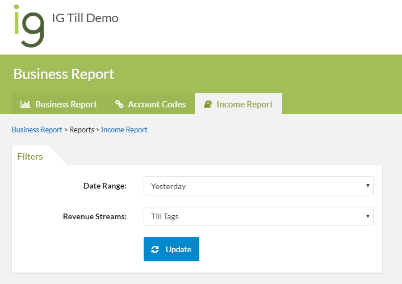
Task: Select the Income Report tab
Action: click(238, 105)
